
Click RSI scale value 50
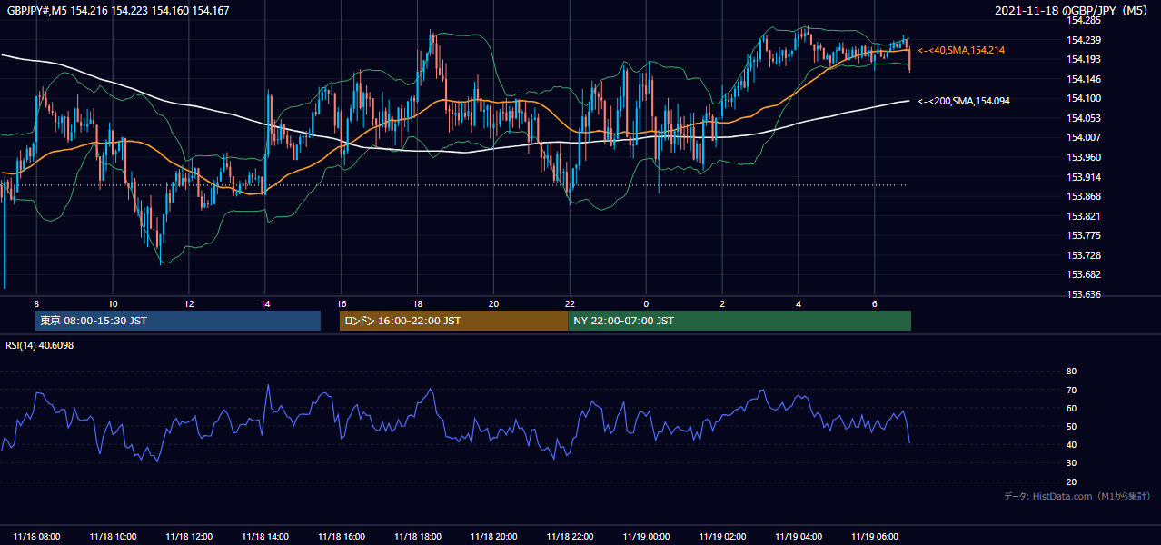click(x=1071, y=426)
